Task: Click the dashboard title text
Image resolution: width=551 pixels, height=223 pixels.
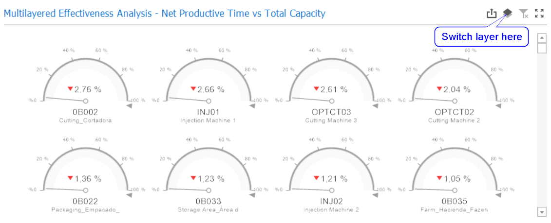Action: [165, 13]
